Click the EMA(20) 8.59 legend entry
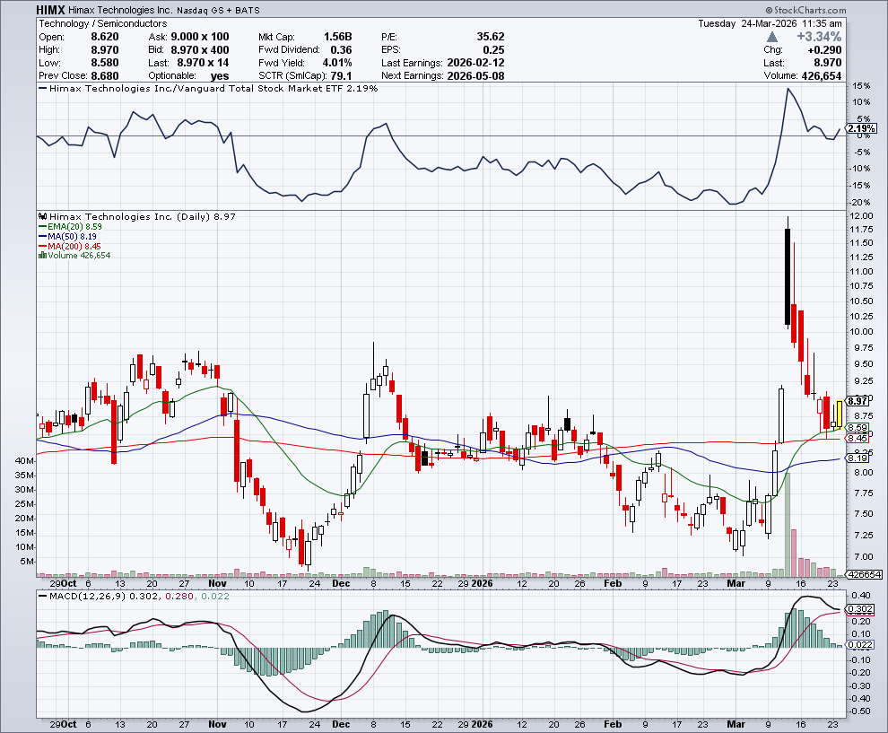The width and height of the screenshot is (888, 733). coord(71,226)
